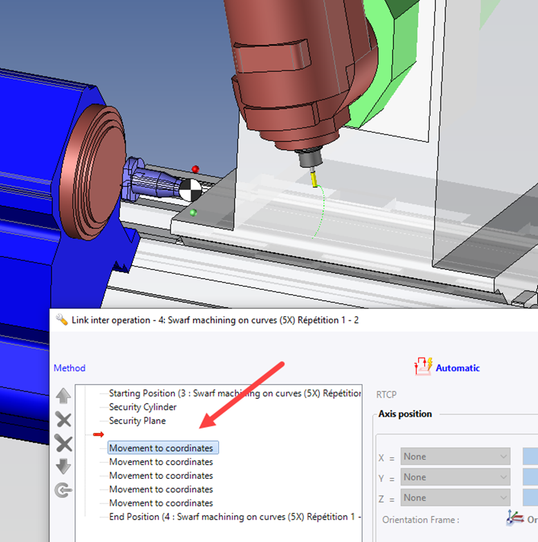Select Starting Position row in method list
This screenshot has width=538, height=542.
[x=235, y=394]
